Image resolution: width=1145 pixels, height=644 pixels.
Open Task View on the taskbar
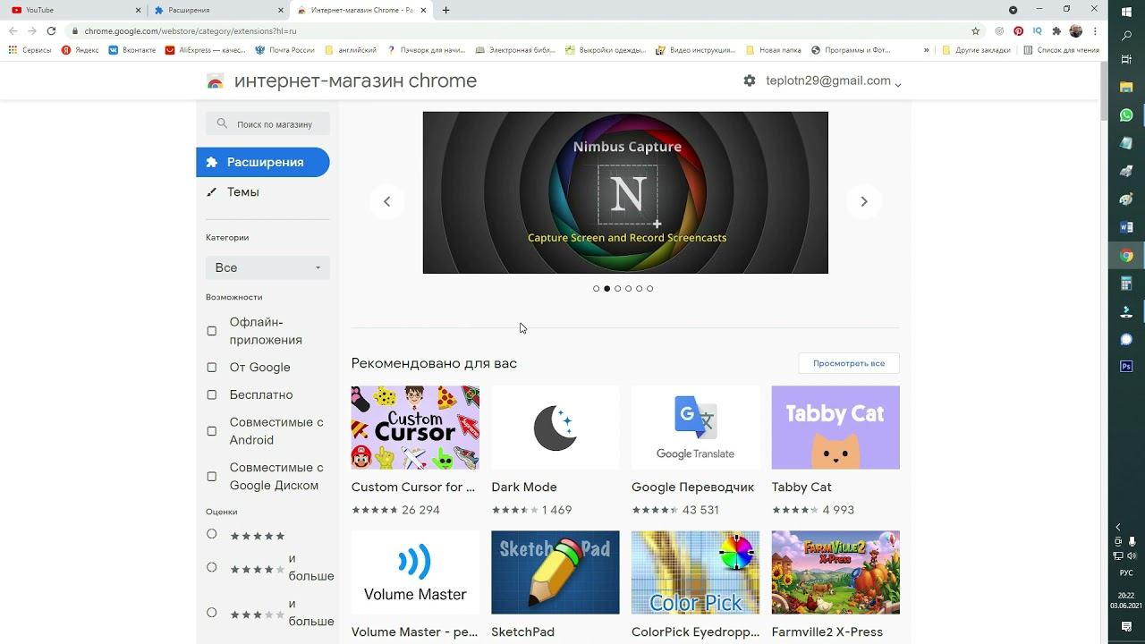(x=1126, y=59)
